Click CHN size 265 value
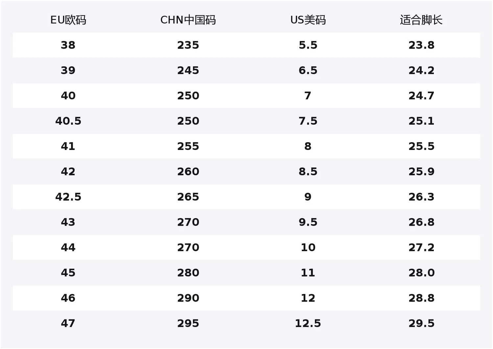493x349 pixels. (188, 197)
